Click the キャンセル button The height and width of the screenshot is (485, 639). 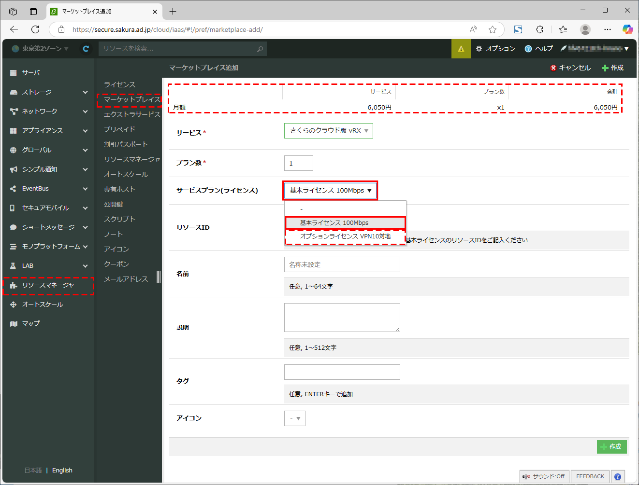coord(570,68)
